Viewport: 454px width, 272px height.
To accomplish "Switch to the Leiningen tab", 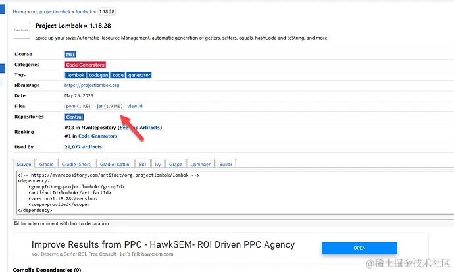I will [201, 164].
